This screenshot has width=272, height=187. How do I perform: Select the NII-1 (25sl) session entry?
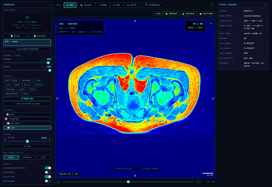[x=27, y=43]
